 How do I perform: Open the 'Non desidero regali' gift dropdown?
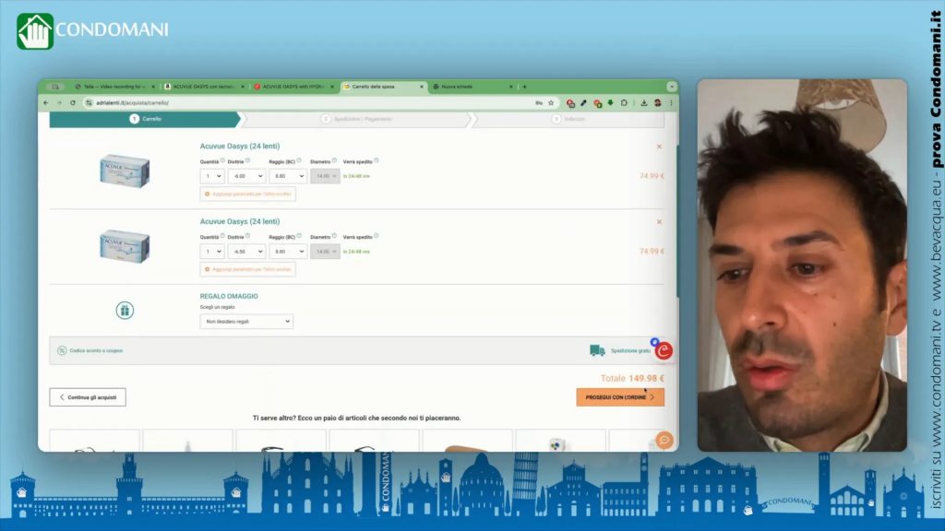point(245,322)
